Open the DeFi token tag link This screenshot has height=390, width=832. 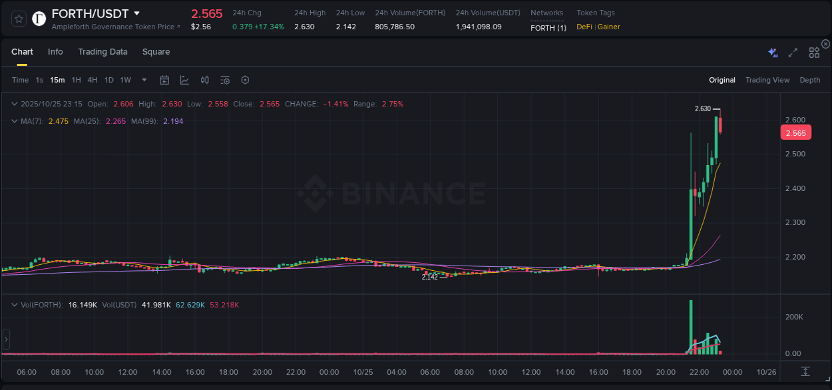tap(586, 27)
